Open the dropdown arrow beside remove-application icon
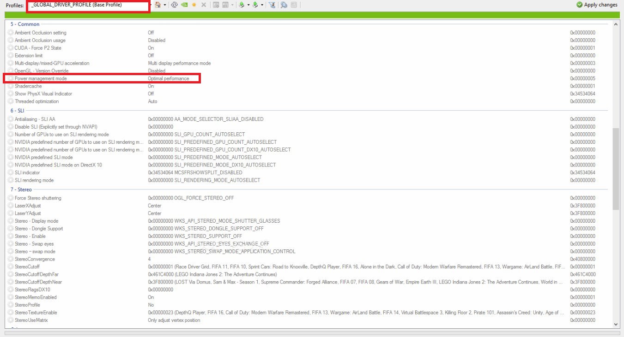The width and height of the screenshot is (624, 337). click(232, 5)
